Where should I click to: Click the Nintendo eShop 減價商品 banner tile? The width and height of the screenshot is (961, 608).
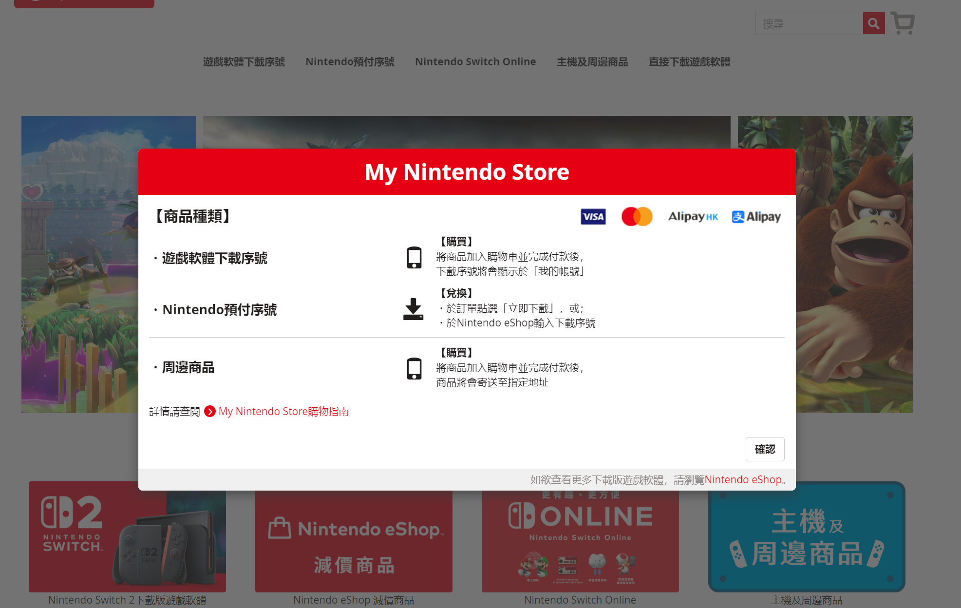(354, 541)
